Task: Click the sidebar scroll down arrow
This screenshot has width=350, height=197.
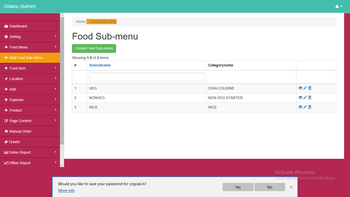Action: pos(62,165)
